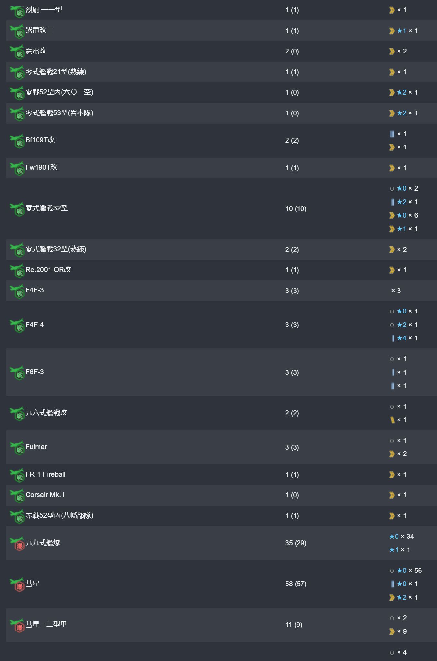
Task: Click the ★0 × 34 entry for 九九式艦爆
Action: 401,537
